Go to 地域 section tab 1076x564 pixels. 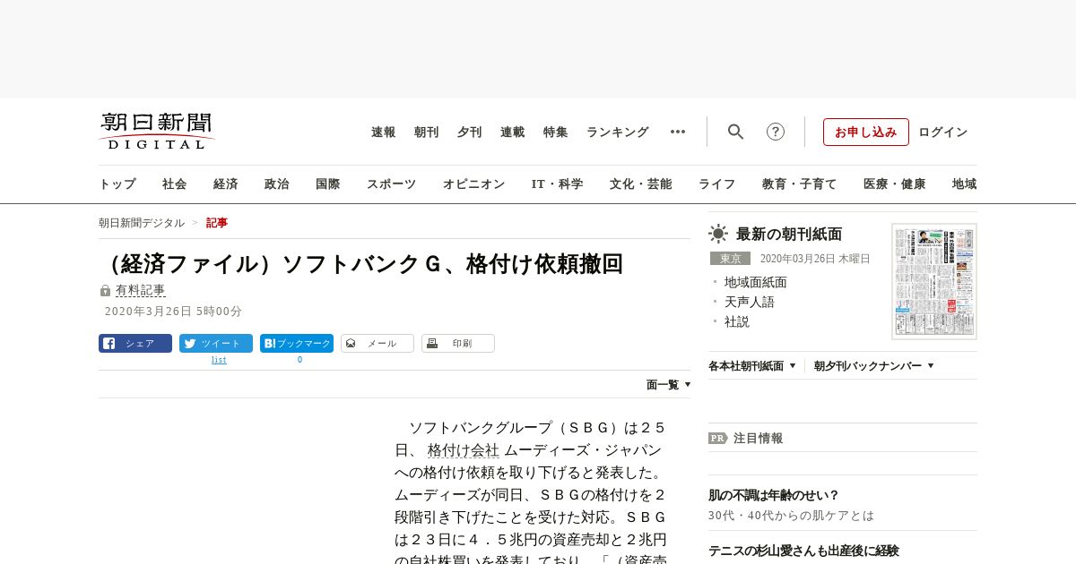click(965, 184)
